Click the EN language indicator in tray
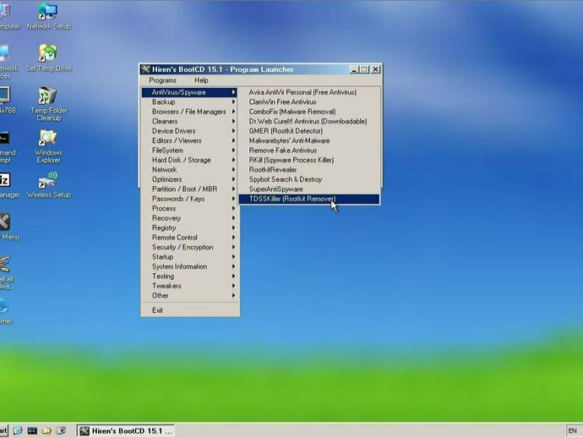 [x=573, y=430]
